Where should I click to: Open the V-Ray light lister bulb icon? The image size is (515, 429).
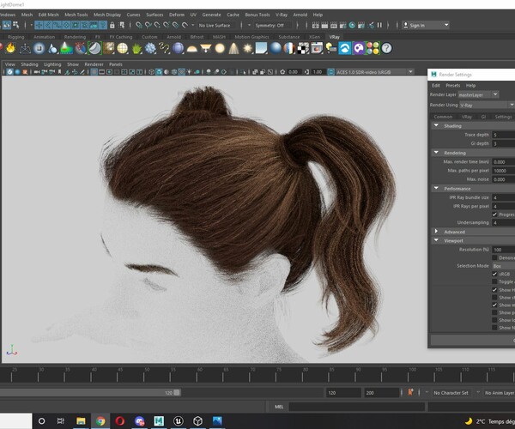point(330,48)
